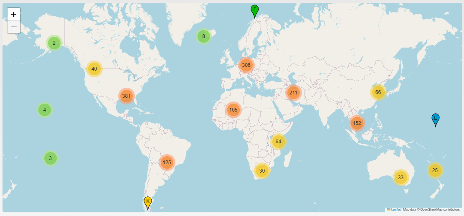The width and height of the screenshot is (464, 216).
Task: Expand the 152 cluster in Southeast Asia
Action: pyautogui.click(x=357, y=123)
